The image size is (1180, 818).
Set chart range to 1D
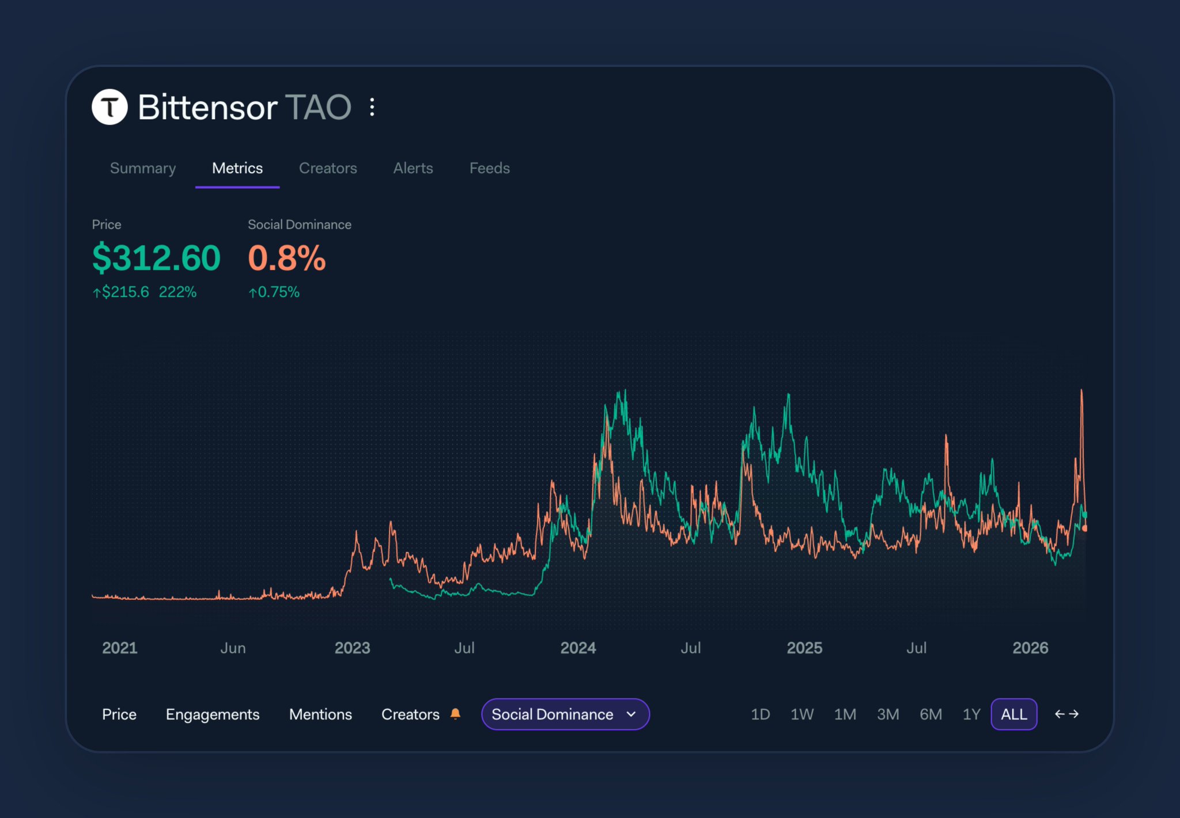pyautogui.click(x=760, y=714)
